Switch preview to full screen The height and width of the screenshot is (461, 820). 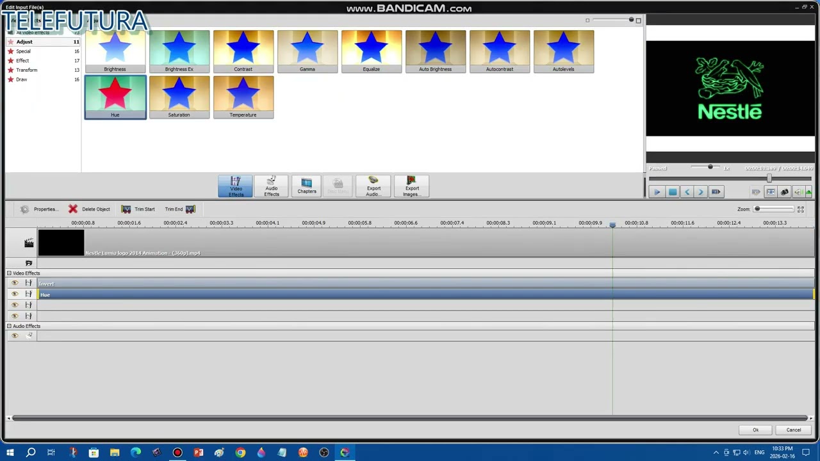pos(771,192)
